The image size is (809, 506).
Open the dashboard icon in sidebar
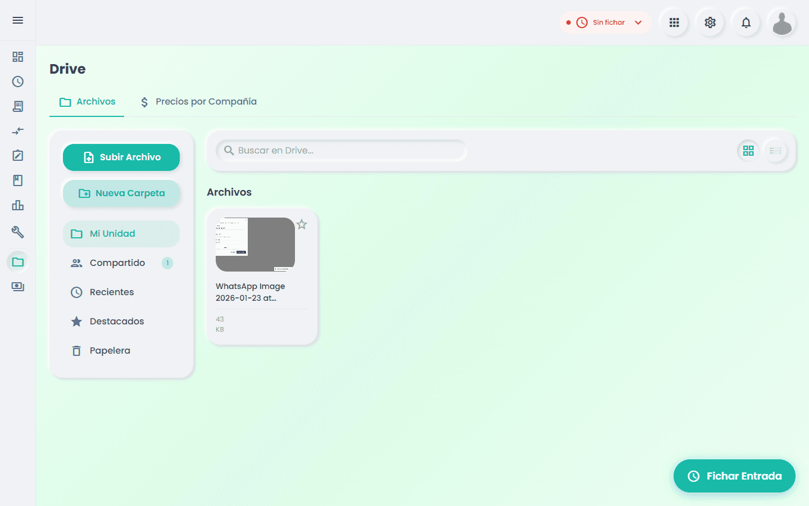tap(18, 57)
